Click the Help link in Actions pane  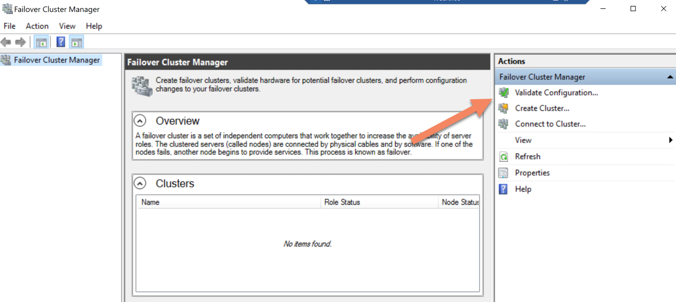point(523,189)
